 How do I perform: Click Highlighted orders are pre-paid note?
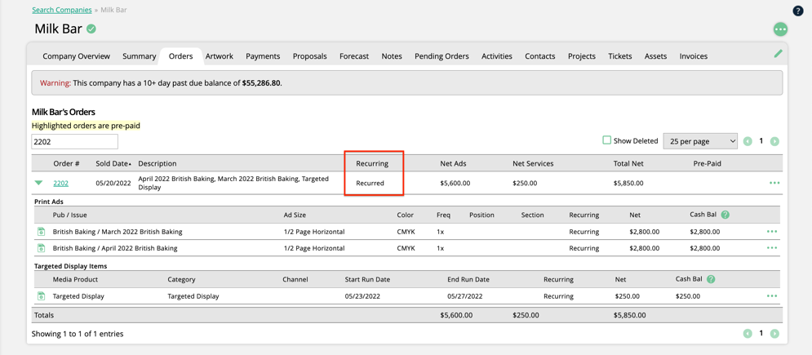tap(86, 125)
